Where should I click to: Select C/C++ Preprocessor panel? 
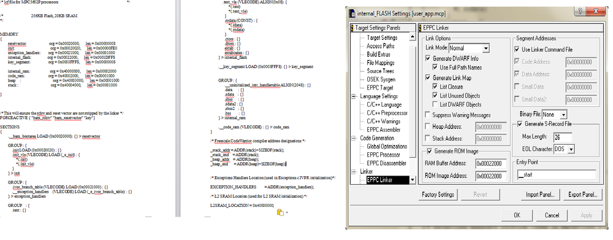(x=386, y=113)
